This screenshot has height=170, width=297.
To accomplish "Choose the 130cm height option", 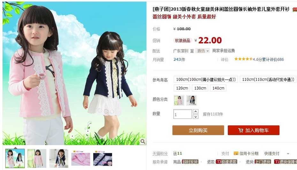I will [200, 88].
